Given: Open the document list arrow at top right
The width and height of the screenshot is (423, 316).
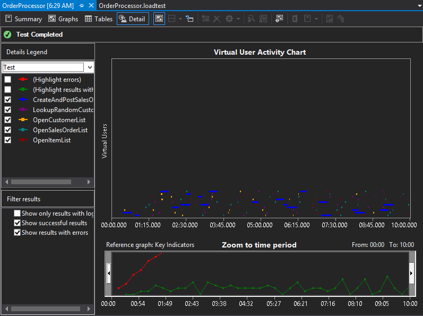Looking at the screenshot, I should 418,5.
